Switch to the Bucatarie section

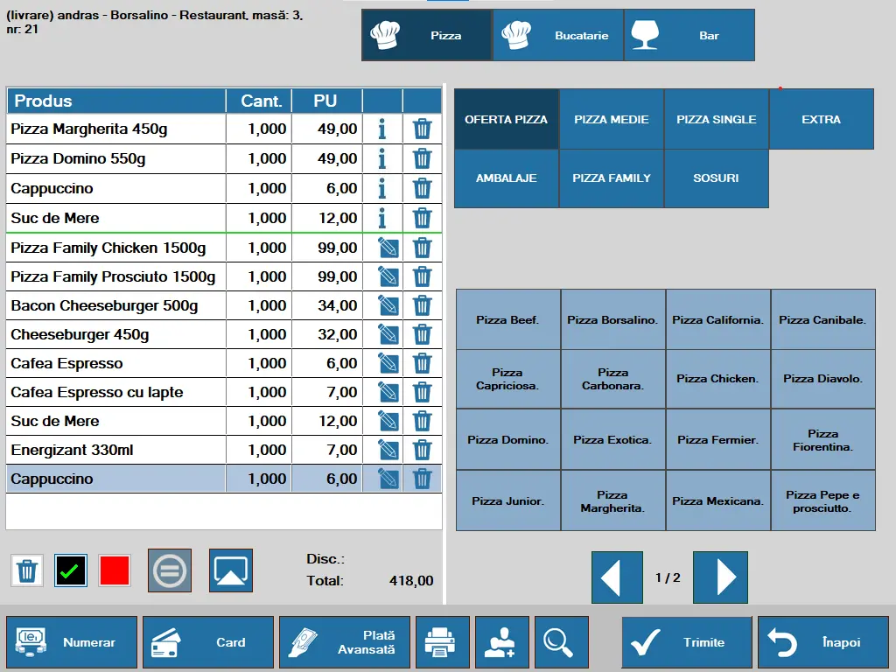558,36
